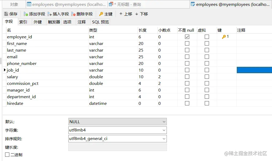The width and height of the screenshot is (272, 161).
Task: Switch to the Comment (注释) tab
Action: point(83,22)
